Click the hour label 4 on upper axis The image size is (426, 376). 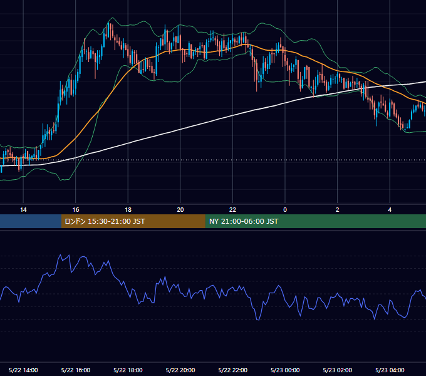click(390, 210)
